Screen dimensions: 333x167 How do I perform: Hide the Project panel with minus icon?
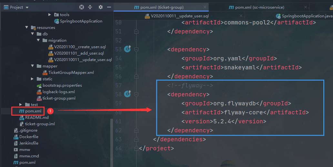(x=109, y=7)
